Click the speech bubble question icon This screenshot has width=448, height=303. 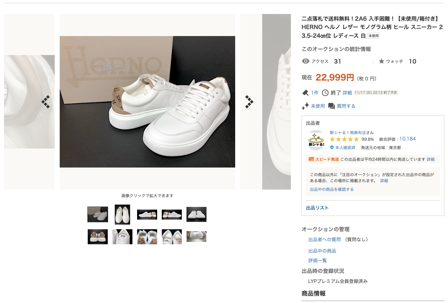[x=331, y=106]
